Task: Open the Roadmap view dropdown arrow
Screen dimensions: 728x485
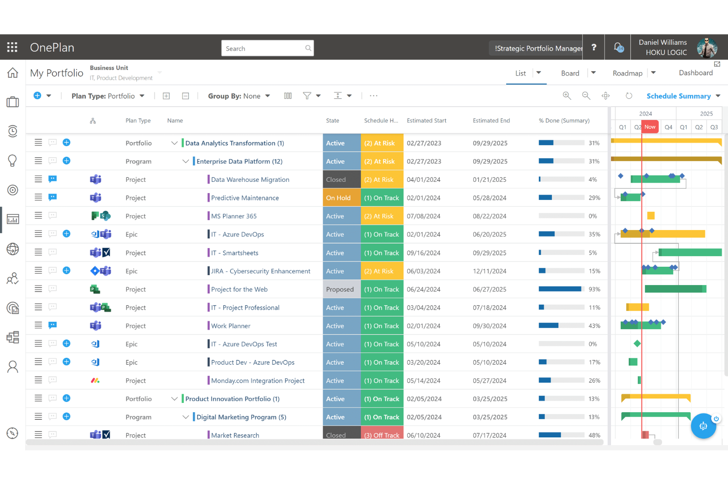Action: tap(653, 73)
